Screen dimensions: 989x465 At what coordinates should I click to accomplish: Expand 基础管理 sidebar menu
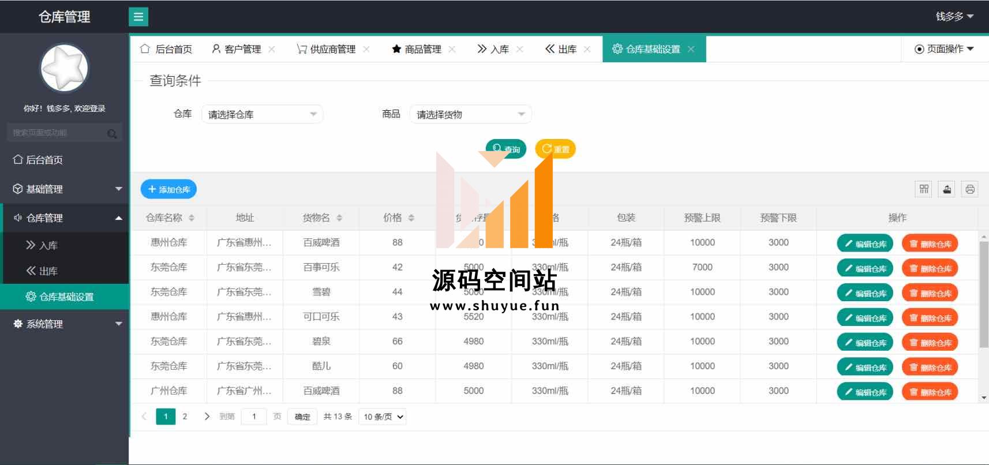pos(64,189)
